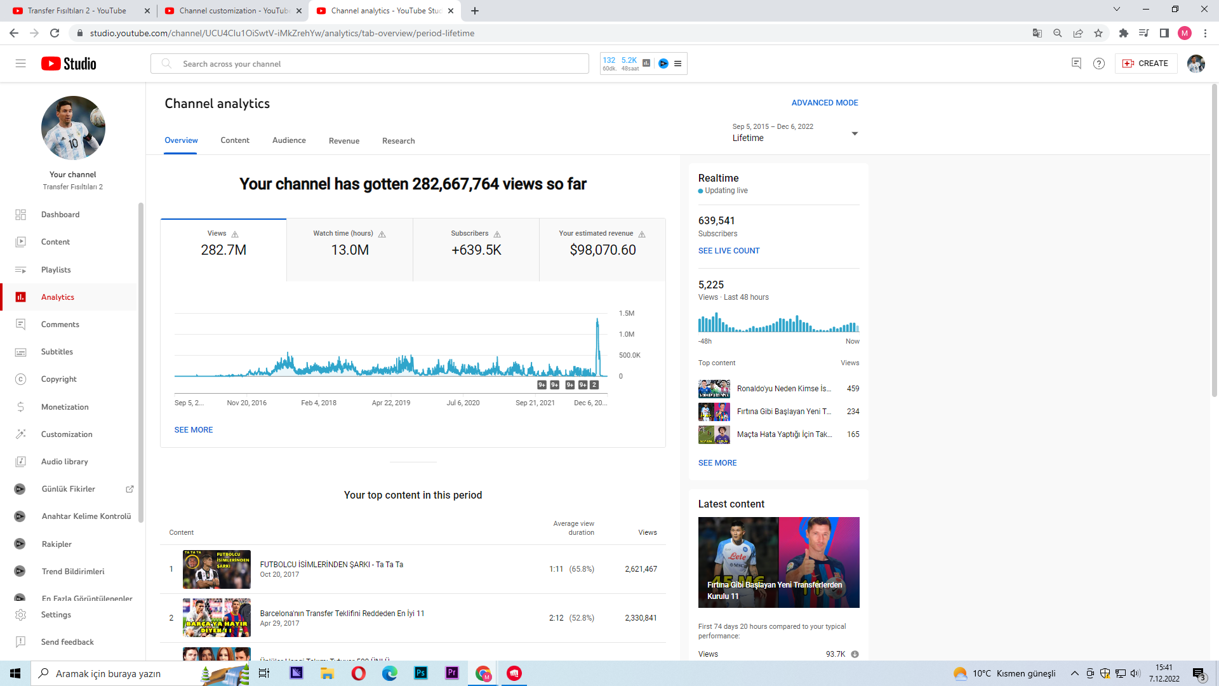The image size is (1219, 686).
Task: Click the search across your channel field
Action: 370,64
